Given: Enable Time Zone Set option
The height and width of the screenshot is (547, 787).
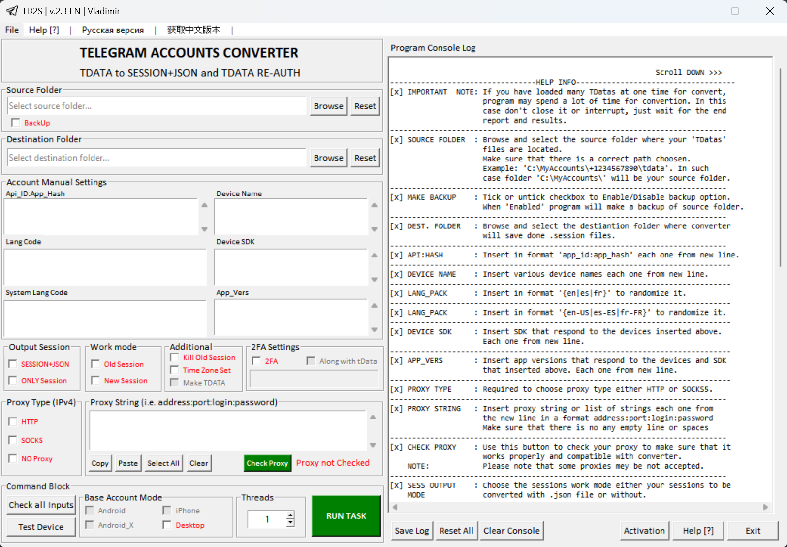Looking at the screenshot, I should point(174,370).
